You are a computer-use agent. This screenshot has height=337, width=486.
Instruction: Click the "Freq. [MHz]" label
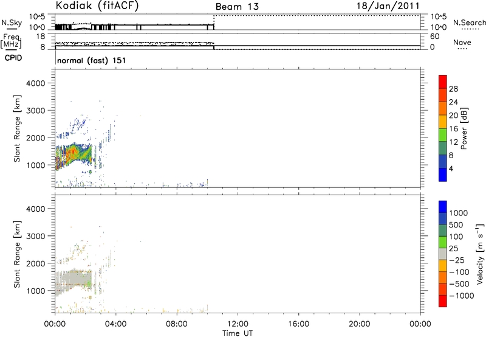click(x=11, y=41)
